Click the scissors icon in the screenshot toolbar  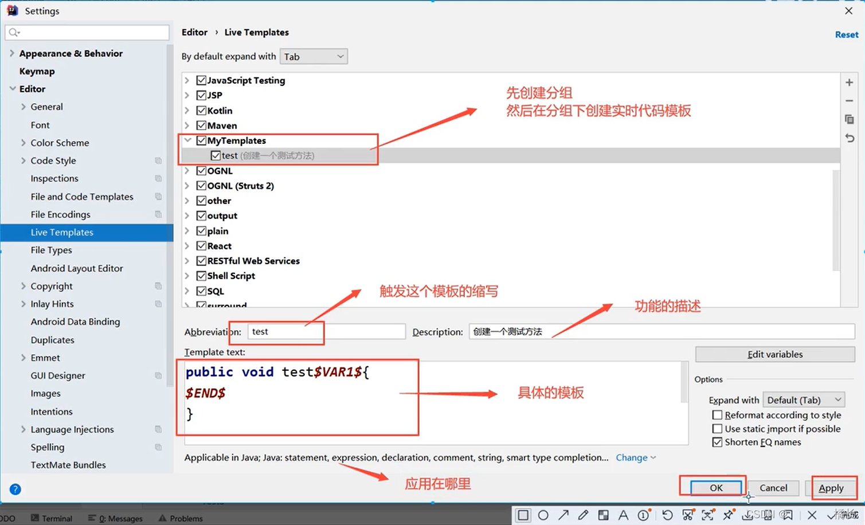pyautogui.click(x=687, y=515)
